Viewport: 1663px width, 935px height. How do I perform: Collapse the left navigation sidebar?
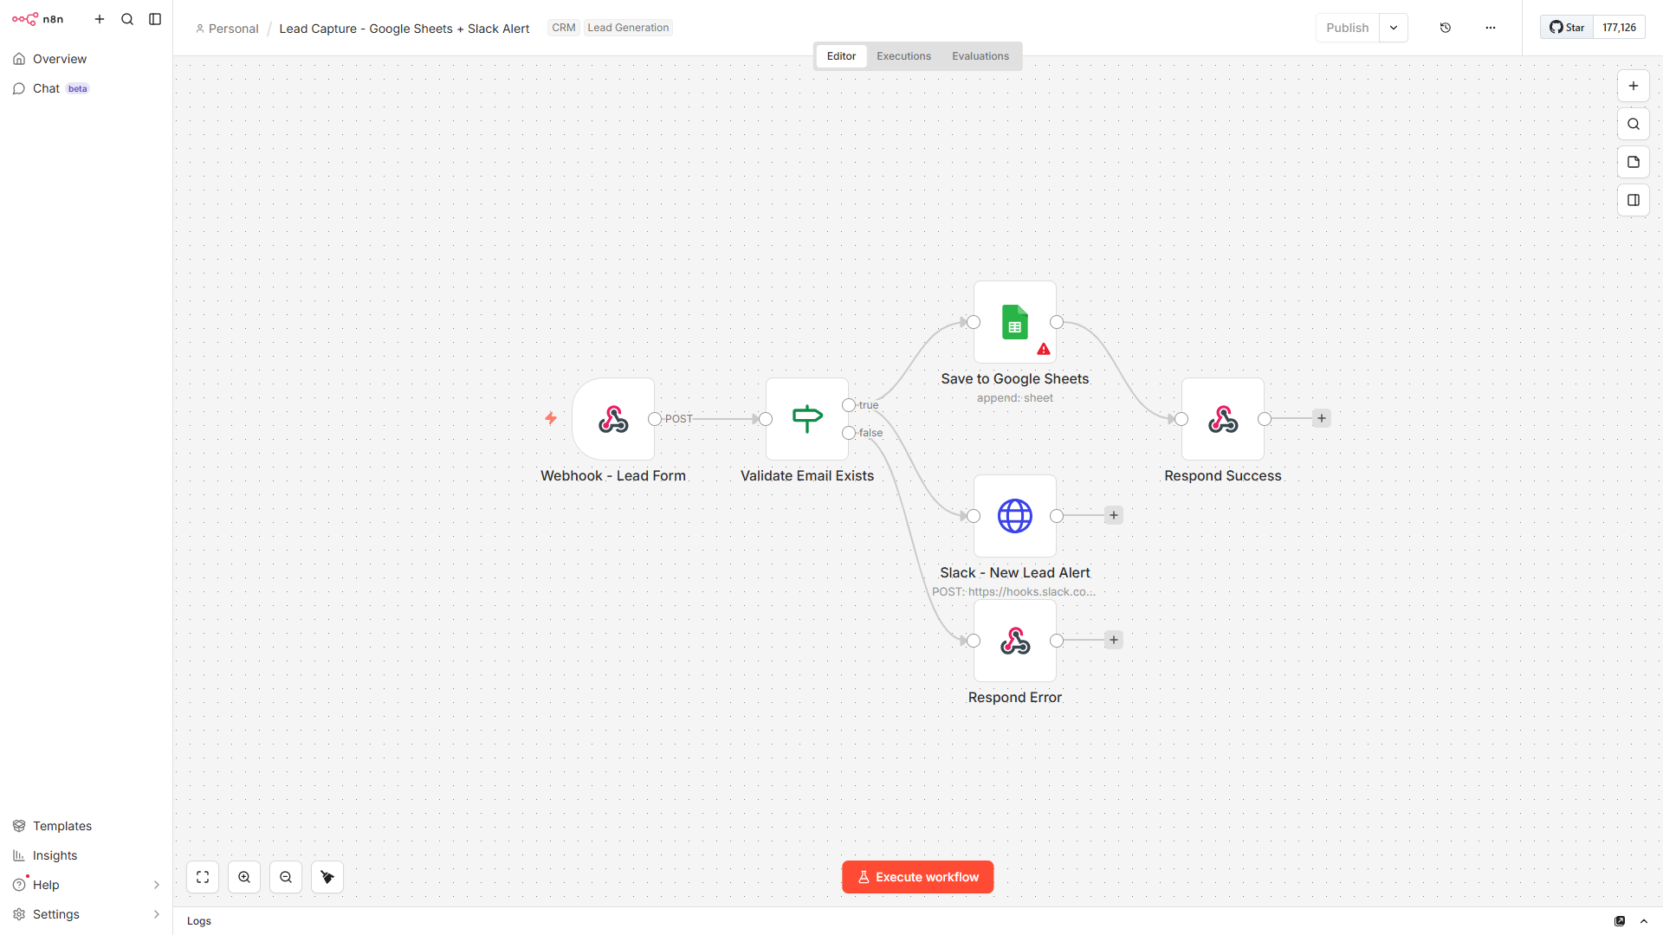[155, 19]
